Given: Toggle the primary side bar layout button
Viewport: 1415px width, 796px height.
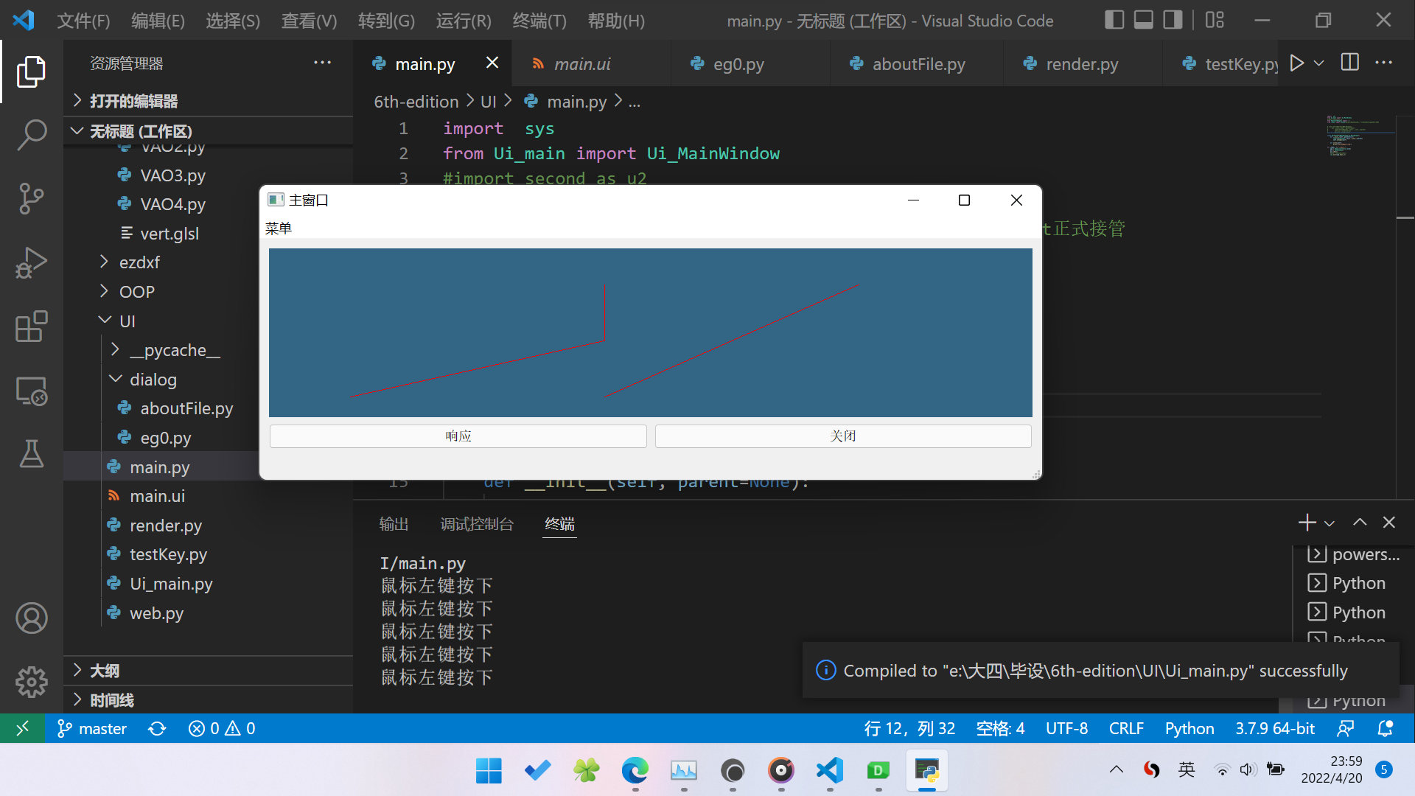Looking at the screenshot, I should [x=1114, y=20].
